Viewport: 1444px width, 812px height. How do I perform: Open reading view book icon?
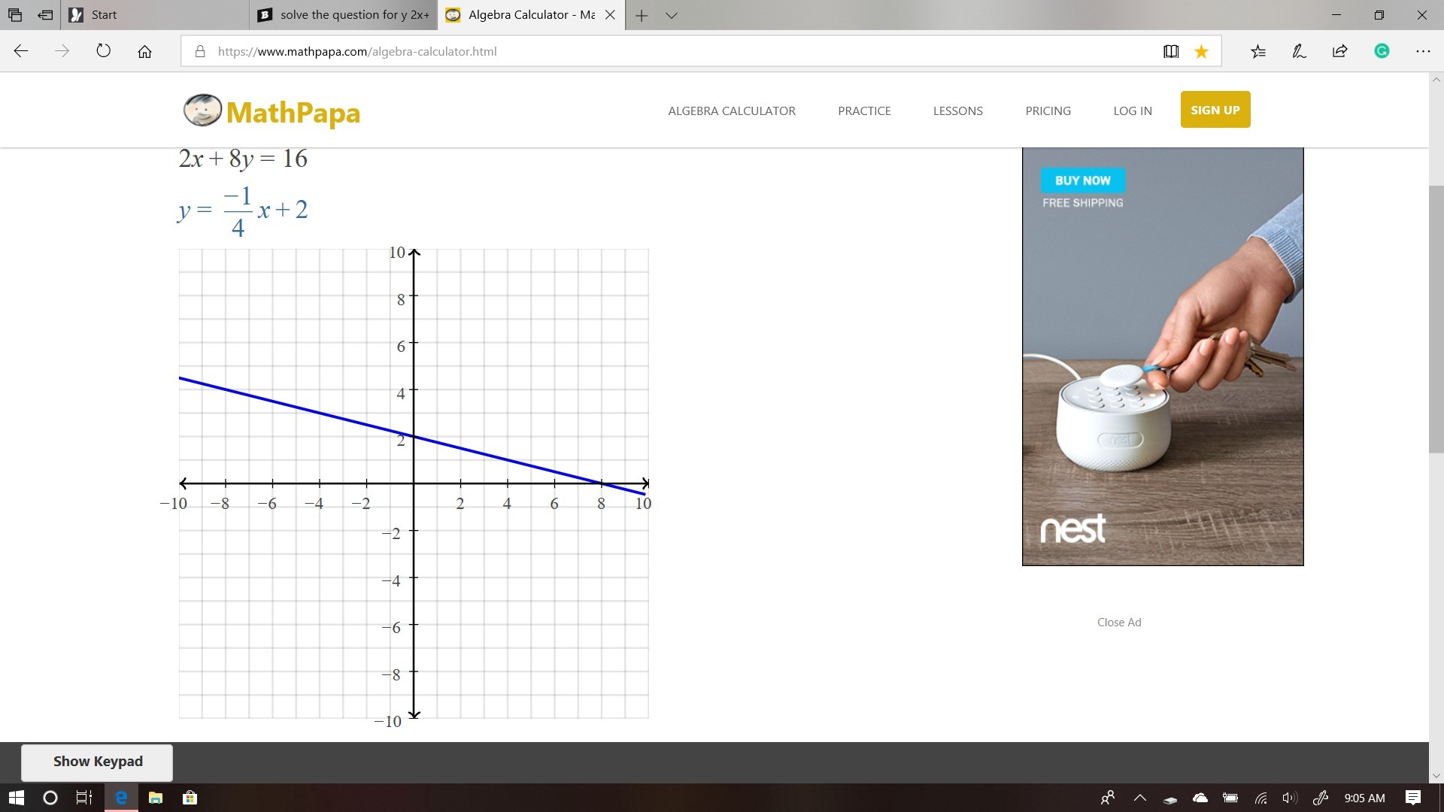[1171, 51]
